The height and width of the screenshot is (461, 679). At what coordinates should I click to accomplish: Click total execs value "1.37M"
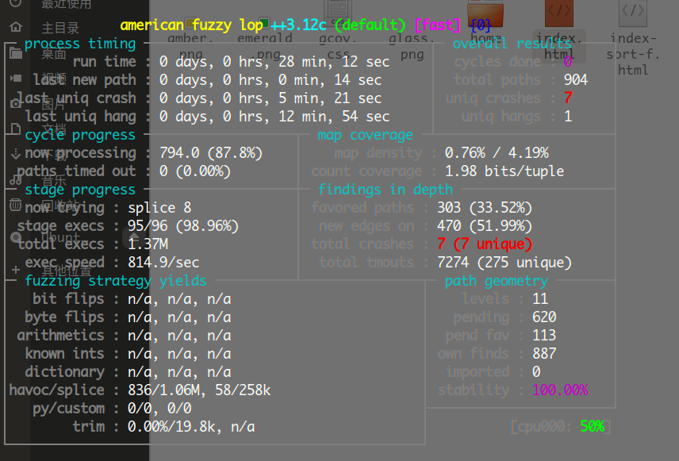[x=148, y=244]
